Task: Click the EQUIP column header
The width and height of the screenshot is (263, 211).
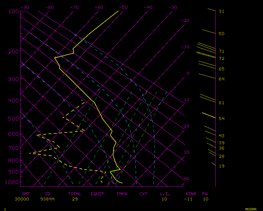Action: click(x=98, y=194)
